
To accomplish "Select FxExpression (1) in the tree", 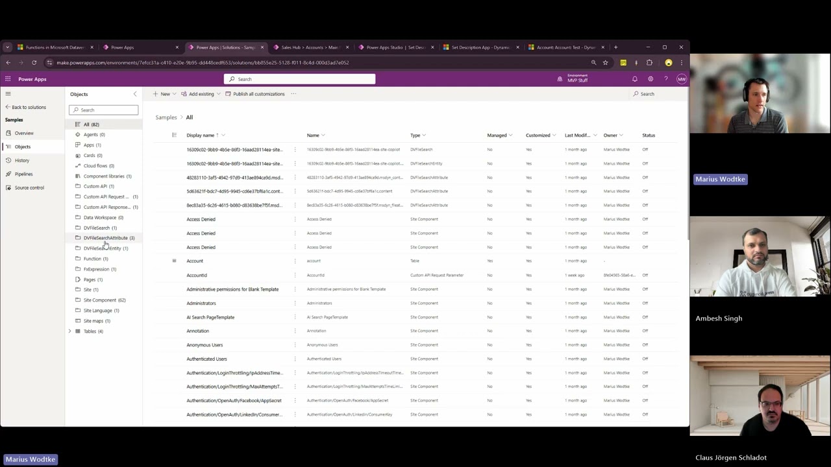I will 100,269.
